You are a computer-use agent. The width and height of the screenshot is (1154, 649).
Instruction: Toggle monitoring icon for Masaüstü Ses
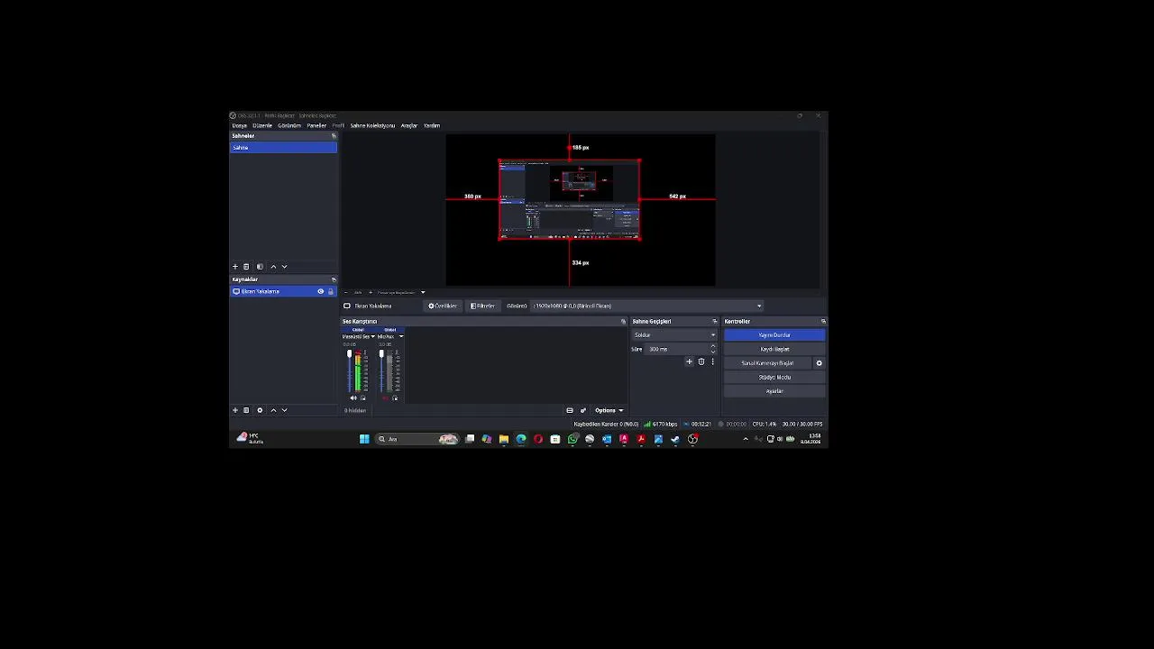point(363,398)
